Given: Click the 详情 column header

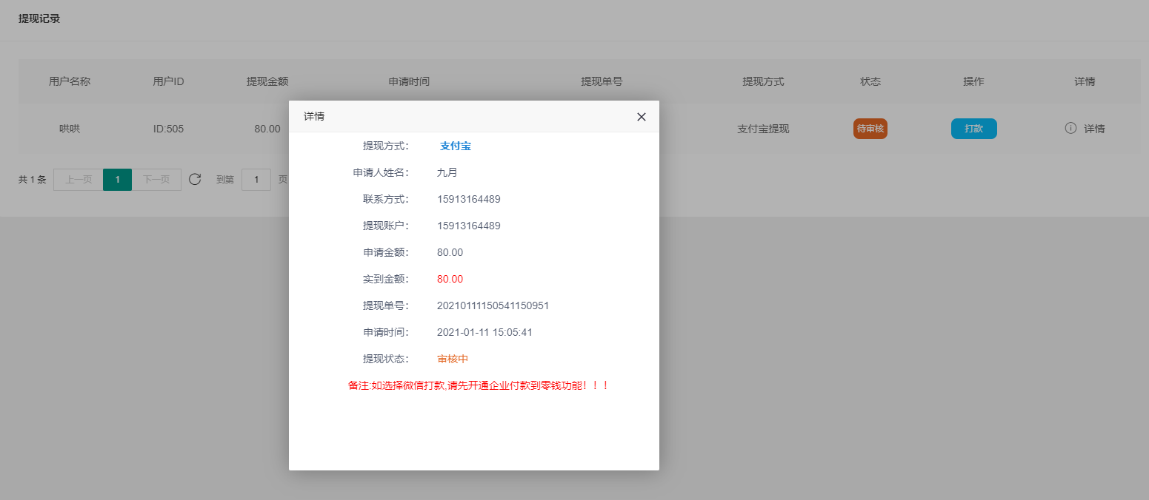Looking at the screenshot, I should [1085, 81].
